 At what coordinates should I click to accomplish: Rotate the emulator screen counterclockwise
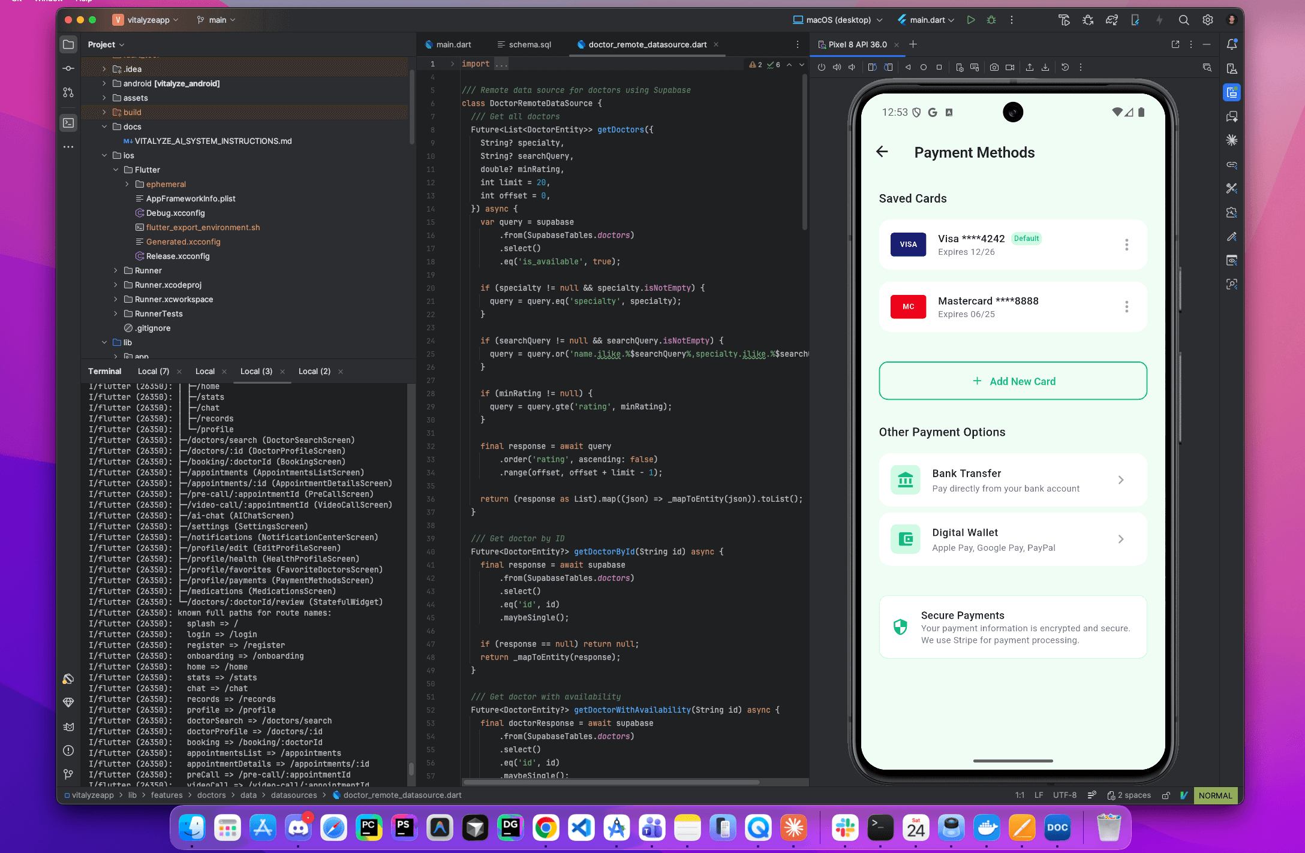pyautogui.click(x=871, y=67)
